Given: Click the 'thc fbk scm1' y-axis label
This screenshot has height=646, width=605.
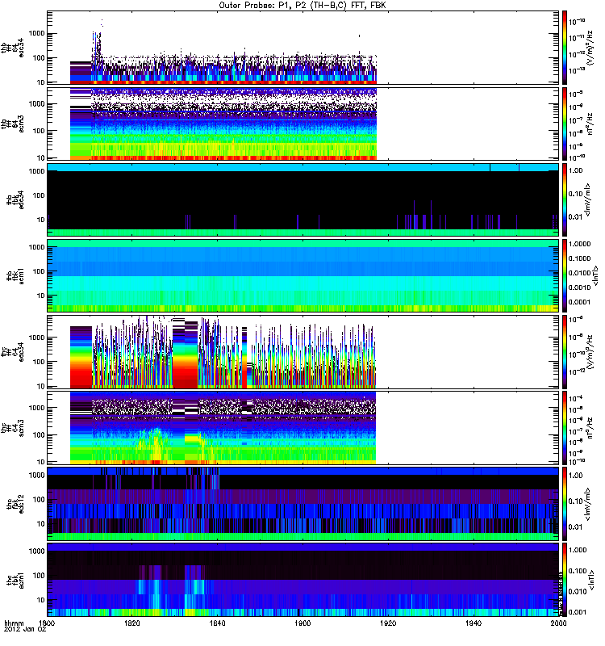Looking at the screenshot, I should pyautogui.click(x=15, y=580).
